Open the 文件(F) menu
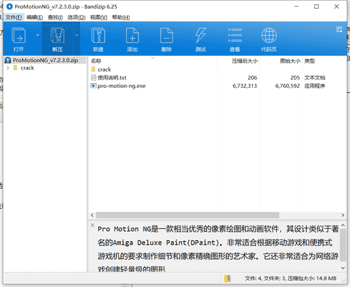Viewport: 350px width, 287px height. (14, 17)
